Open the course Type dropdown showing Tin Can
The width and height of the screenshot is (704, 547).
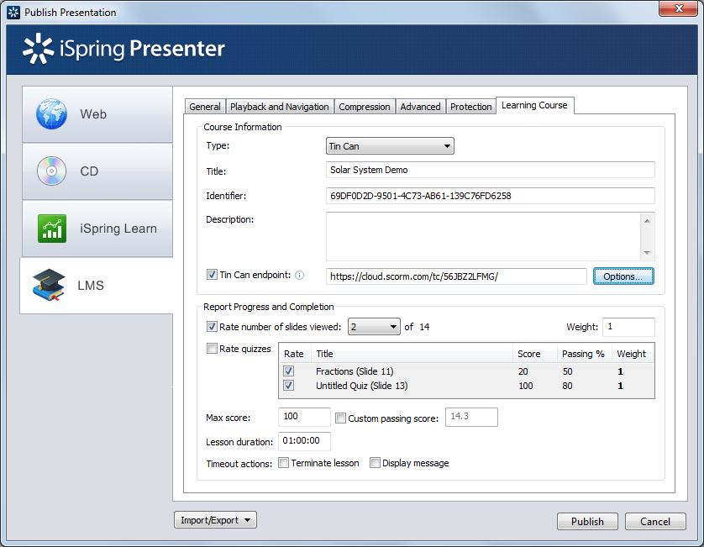pos(390,146)
